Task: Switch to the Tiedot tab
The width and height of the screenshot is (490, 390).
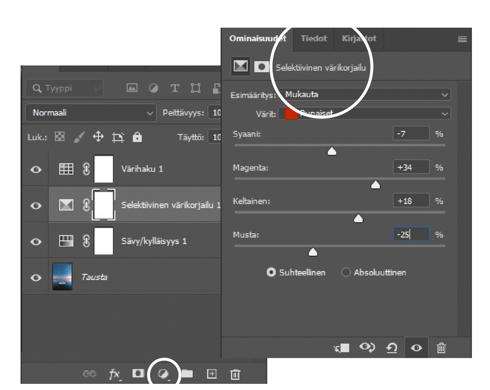Action: point(314,38)
